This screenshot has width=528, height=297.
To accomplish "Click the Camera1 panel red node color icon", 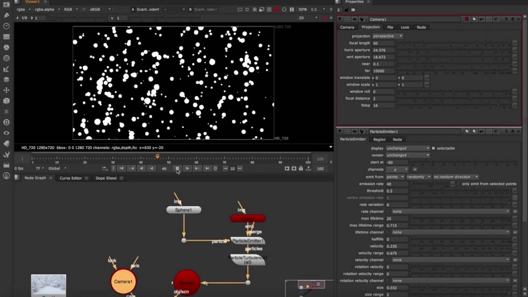I will [467, 19].
